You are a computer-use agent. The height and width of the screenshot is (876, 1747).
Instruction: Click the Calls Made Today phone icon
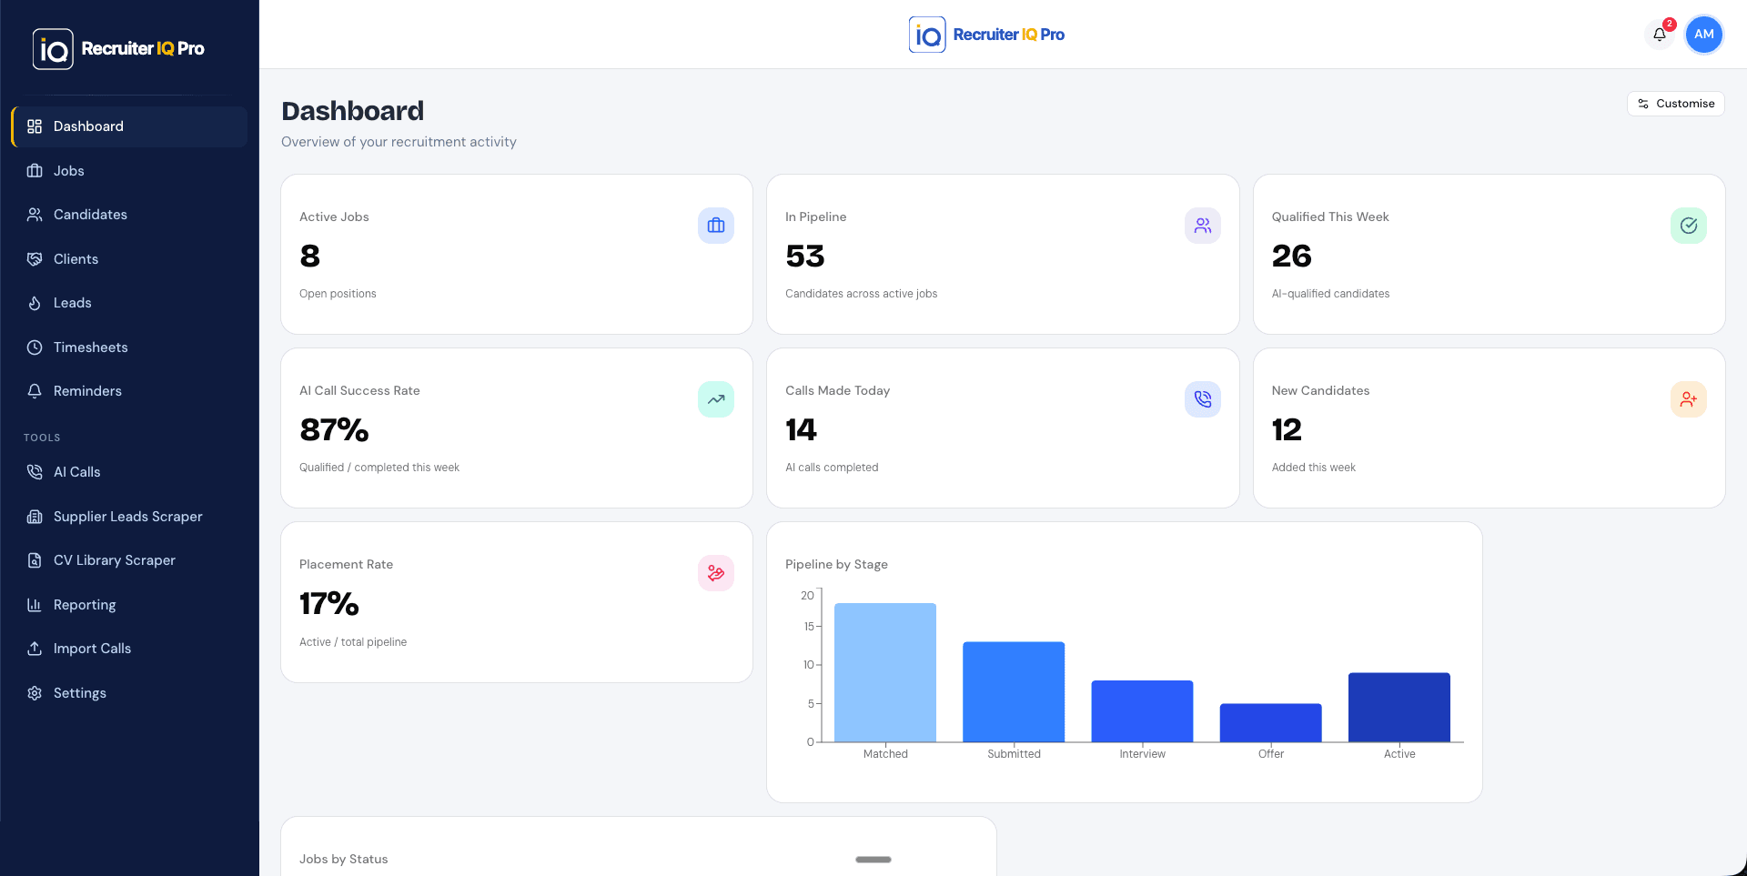pyautogui.click(x=1202, y=399)
